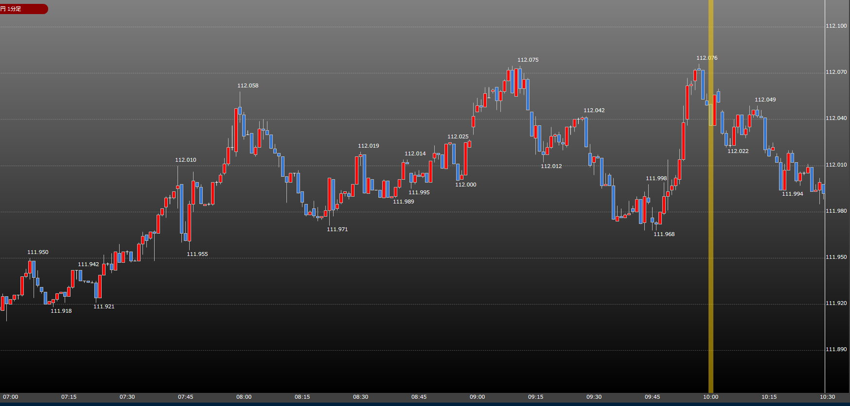Click the 112.100 level on price axis

point(836,26)
